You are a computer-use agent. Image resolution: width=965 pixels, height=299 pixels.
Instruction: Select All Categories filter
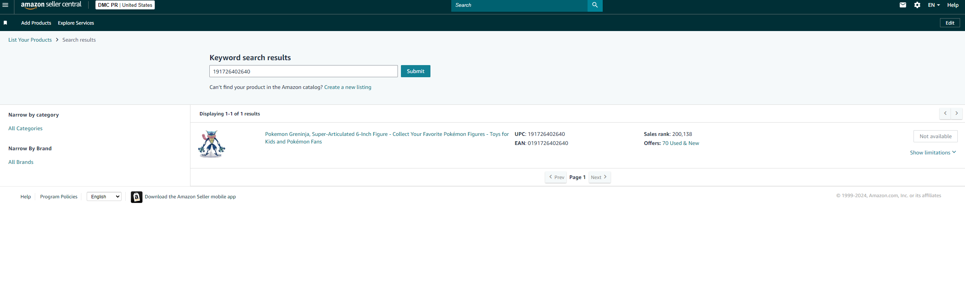click(25, 128)
